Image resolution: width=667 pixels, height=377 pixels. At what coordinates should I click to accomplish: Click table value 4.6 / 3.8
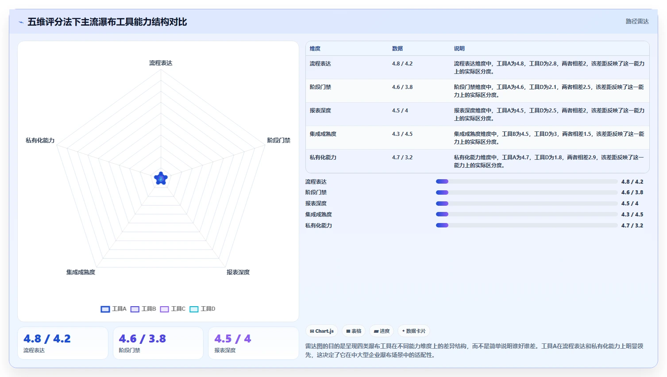tap(402, 87)
